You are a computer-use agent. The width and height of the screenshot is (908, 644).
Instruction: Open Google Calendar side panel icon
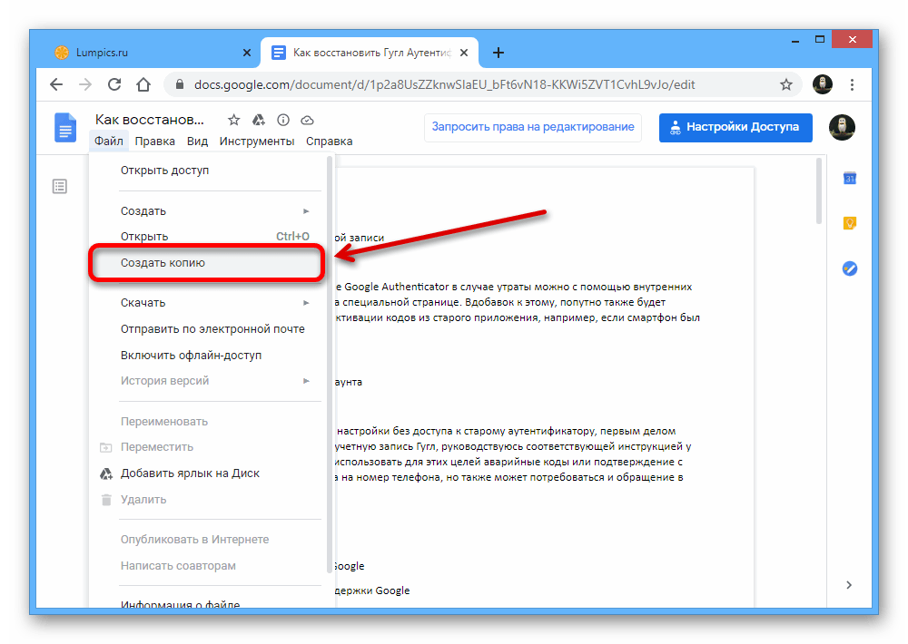point(850,179)
